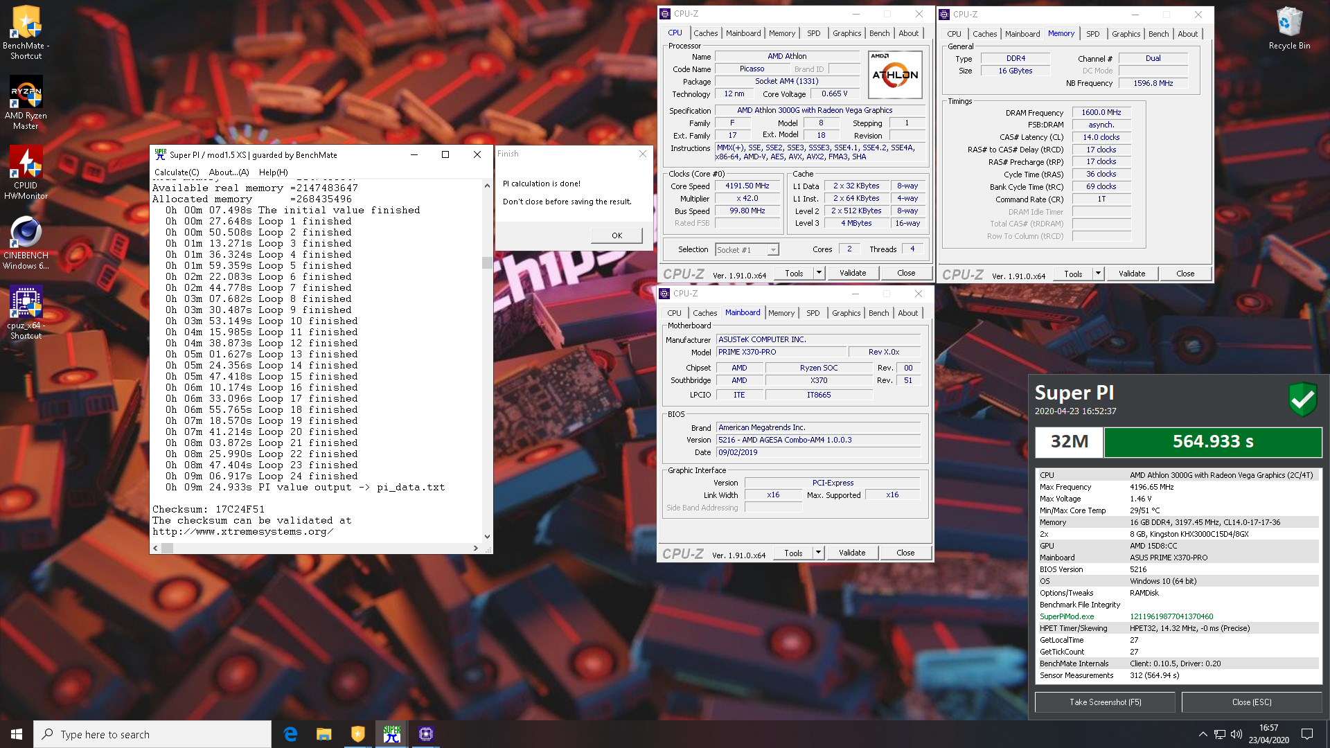
Task: Switch to Graphics tab in CPU-Z Memory window
Action: click(1126, 34)
